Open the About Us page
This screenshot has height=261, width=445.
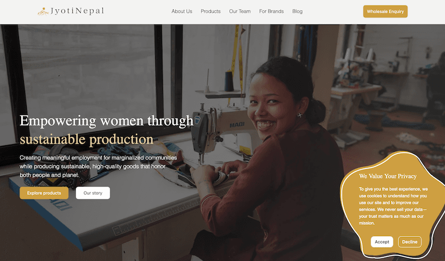click(182, 12)
